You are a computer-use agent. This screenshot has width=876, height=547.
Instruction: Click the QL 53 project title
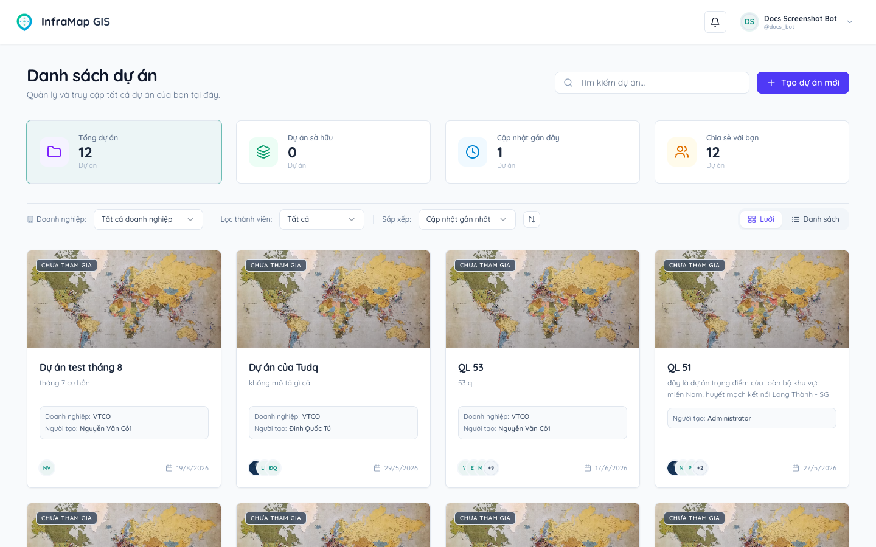pos(471,368)
